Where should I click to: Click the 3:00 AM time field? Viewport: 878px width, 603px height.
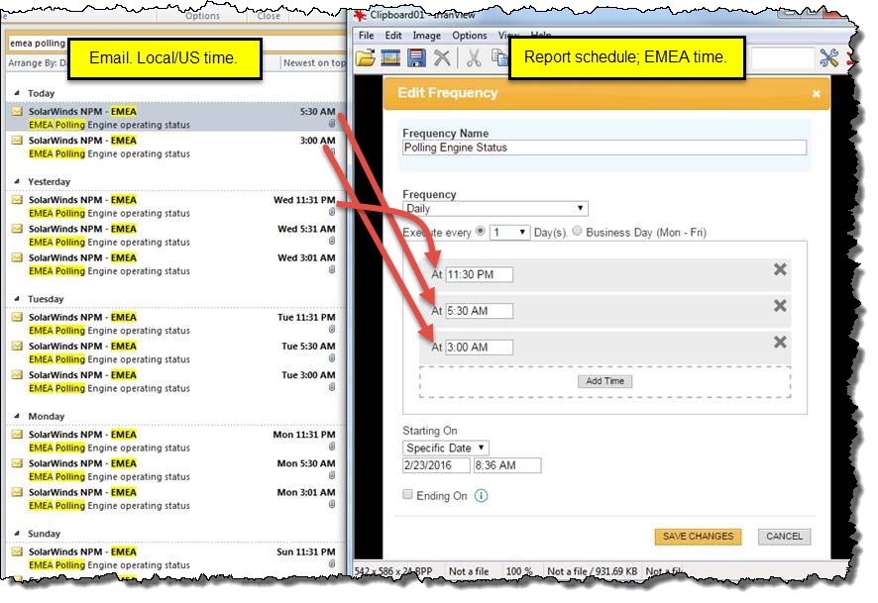point(479,348)
